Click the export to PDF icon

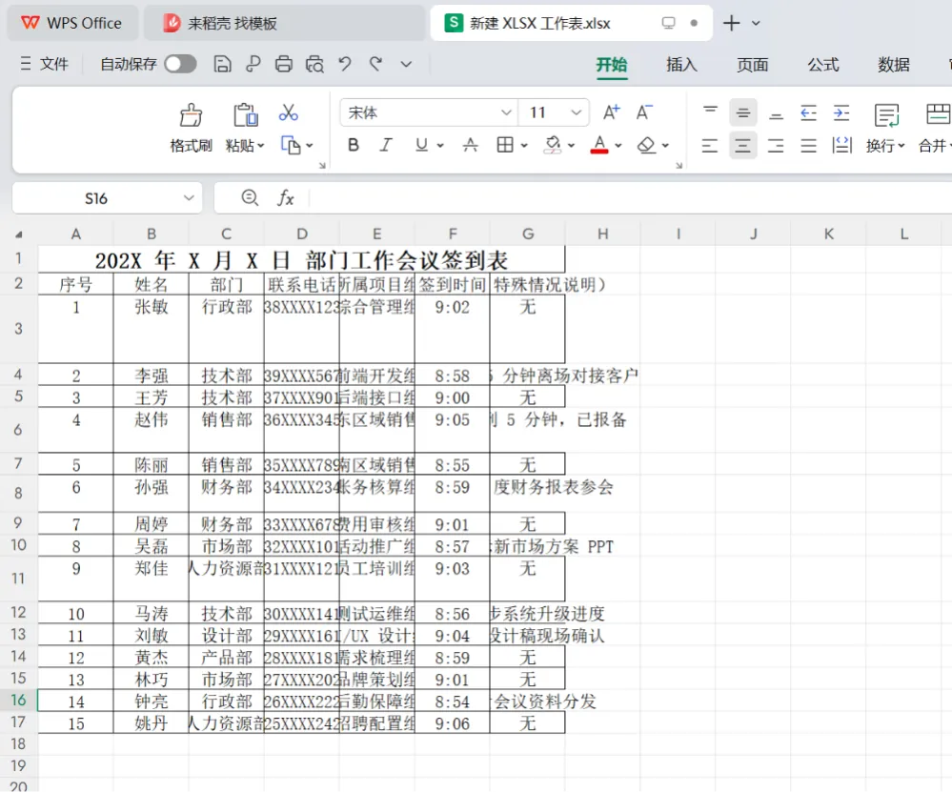click(253, 64)
